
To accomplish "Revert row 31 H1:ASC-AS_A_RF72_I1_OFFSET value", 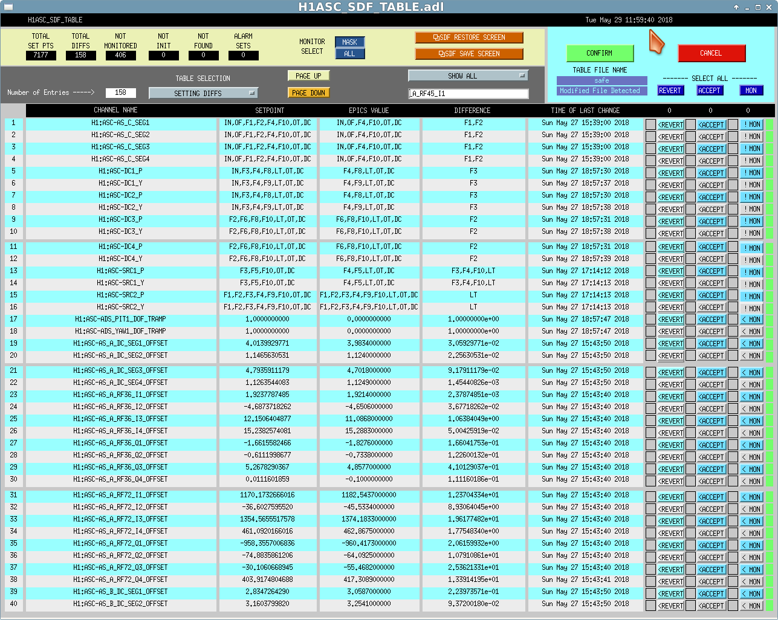I will tap(670, 497).
